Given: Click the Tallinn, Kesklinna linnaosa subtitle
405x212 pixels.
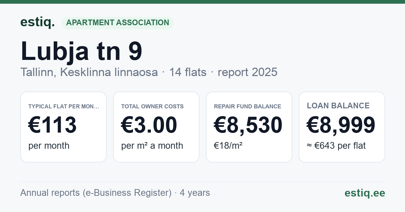Looking at the screenshot, I should tap(89, 72).
